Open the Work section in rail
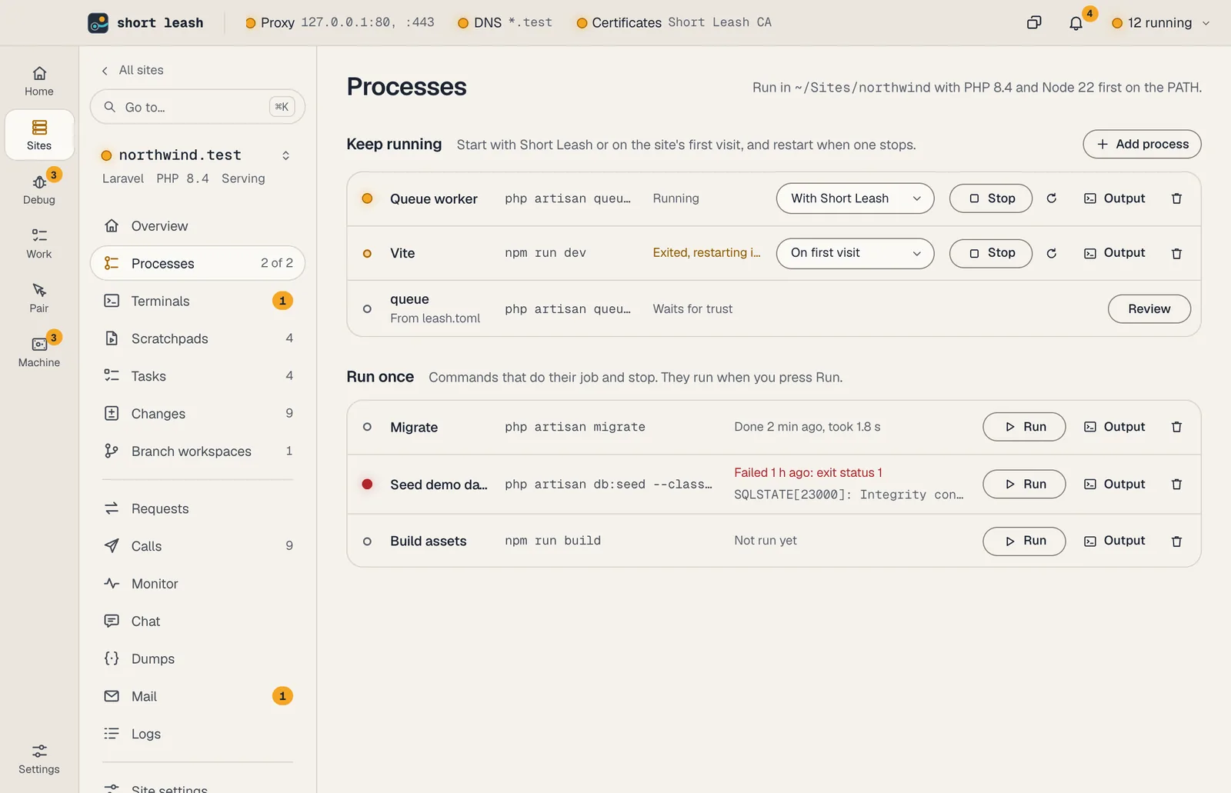 click(39, 243)
